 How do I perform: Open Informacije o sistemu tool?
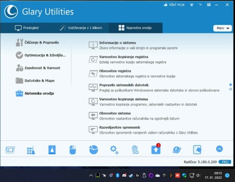click(x=133, y=45)
